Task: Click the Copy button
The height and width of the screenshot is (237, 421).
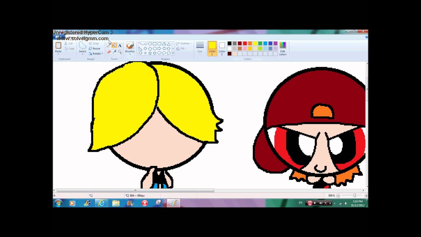Action: click(x=69, y=49)
